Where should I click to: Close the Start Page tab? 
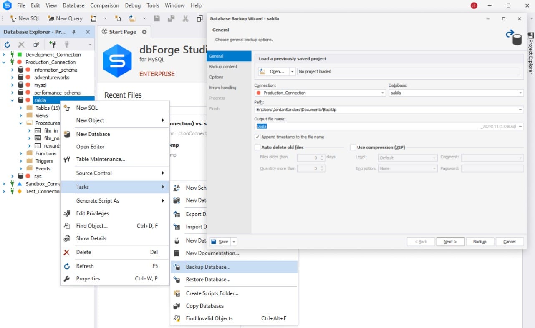click(144, 32)
